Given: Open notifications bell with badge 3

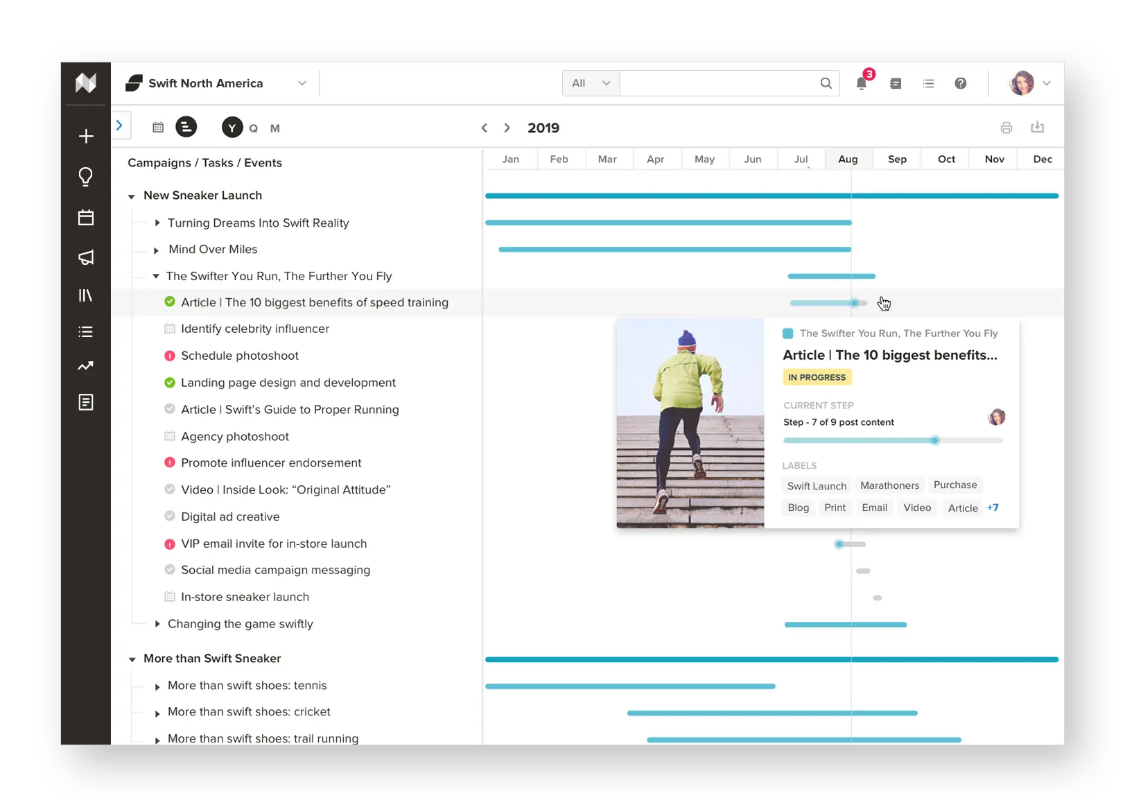Looking at the screenshot, I should 862,83.
